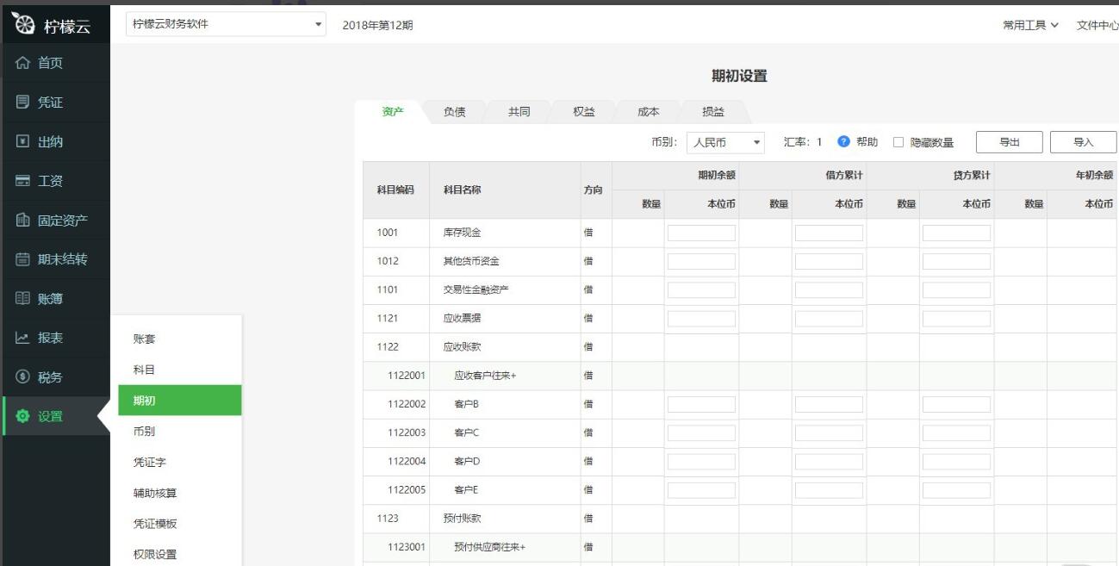Image resolution: width=1119 pixels, height=566 pixels.
Task: Open 固定资产 fixed assets icon in sidebar
Action: 22,221
